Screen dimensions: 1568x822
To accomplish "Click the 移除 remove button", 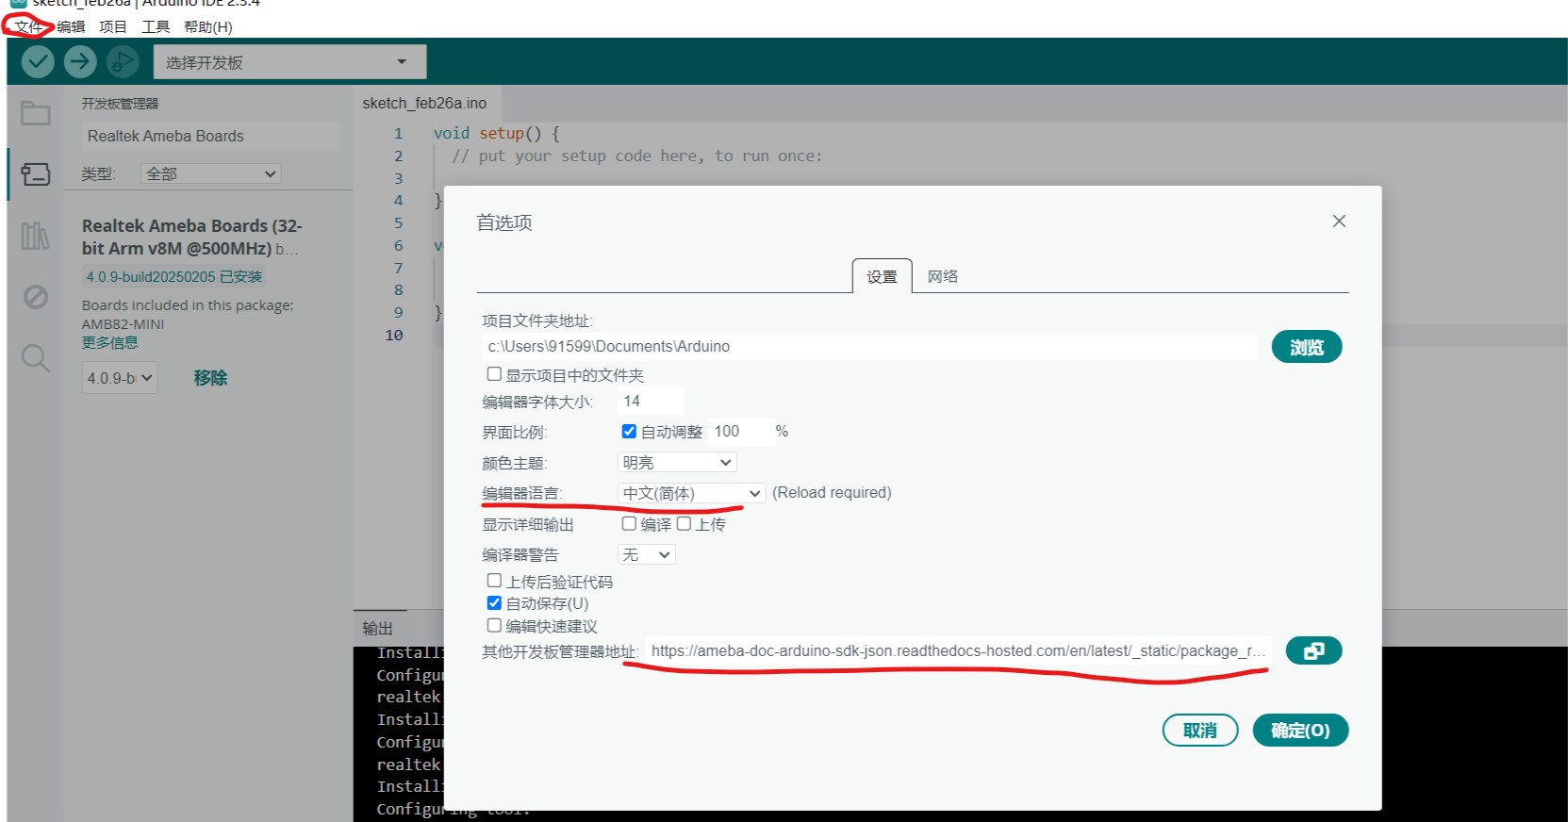I will coord(210,378).
